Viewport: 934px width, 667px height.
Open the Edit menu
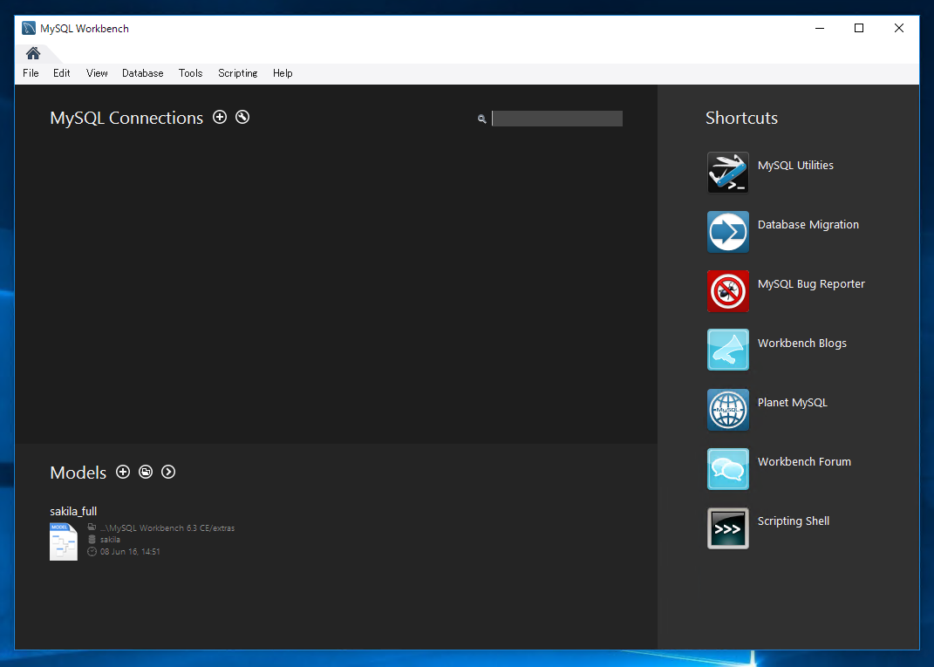61,73
